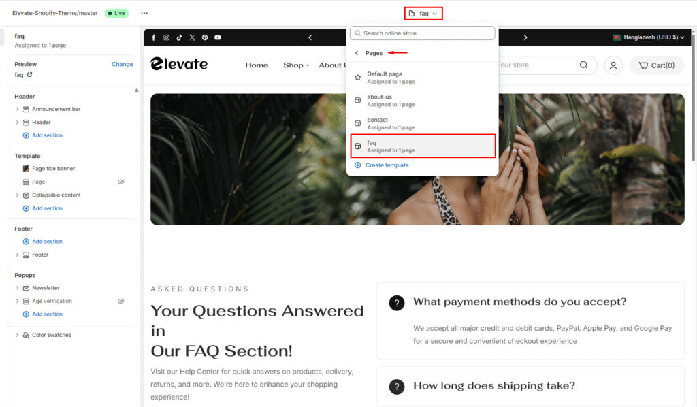Image resolution: width=697 pixels, height=407 pixels.
Task: Toggle visibility of the Page section
Action: (121, 182)
